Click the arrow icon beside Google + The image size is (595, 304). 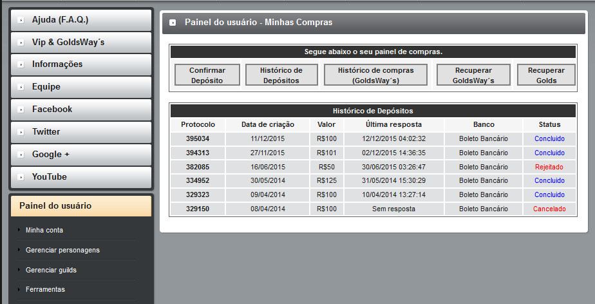click(22, 155)
